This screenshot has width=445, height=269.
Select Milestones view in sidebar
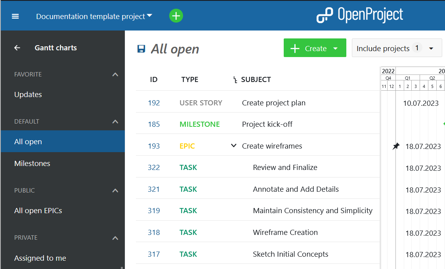click(x=32, y=164)
